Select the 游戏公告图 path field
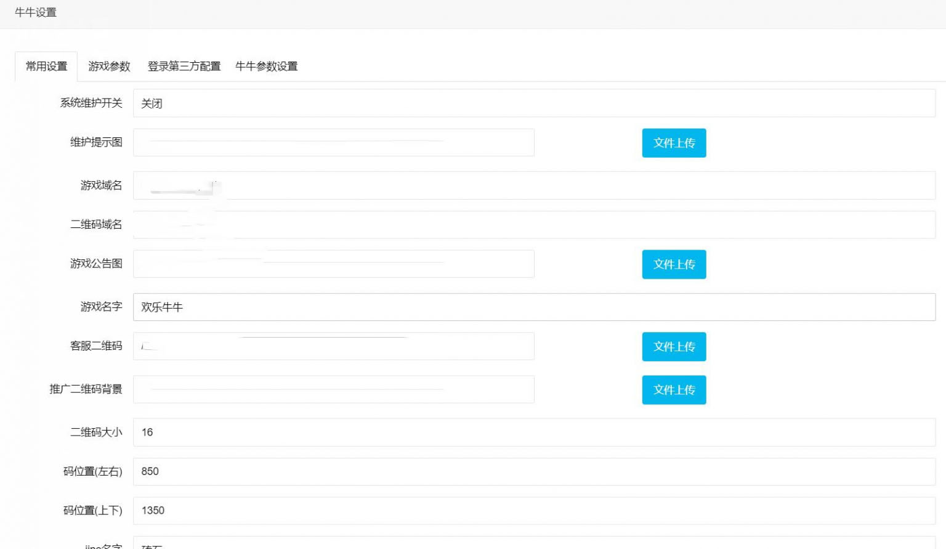Screen dimensions: 946x549 333,264
